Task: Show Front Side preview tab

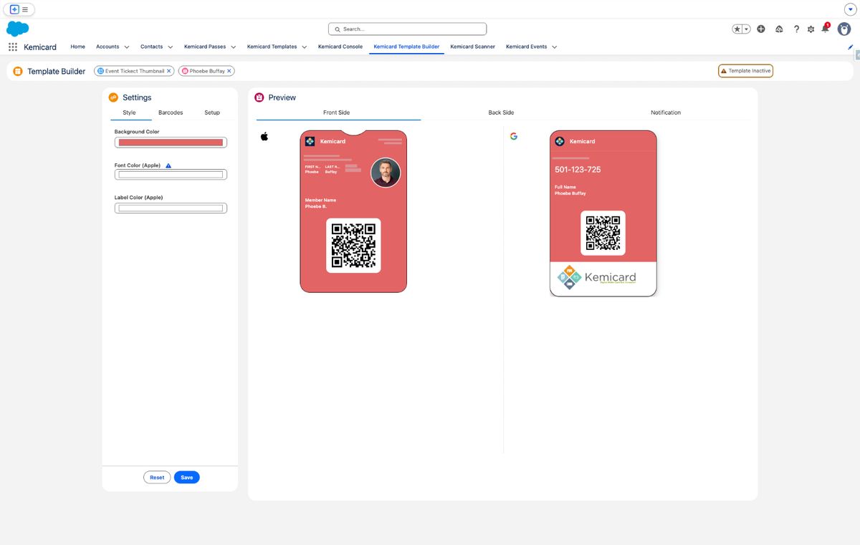Action: point(337,112)
